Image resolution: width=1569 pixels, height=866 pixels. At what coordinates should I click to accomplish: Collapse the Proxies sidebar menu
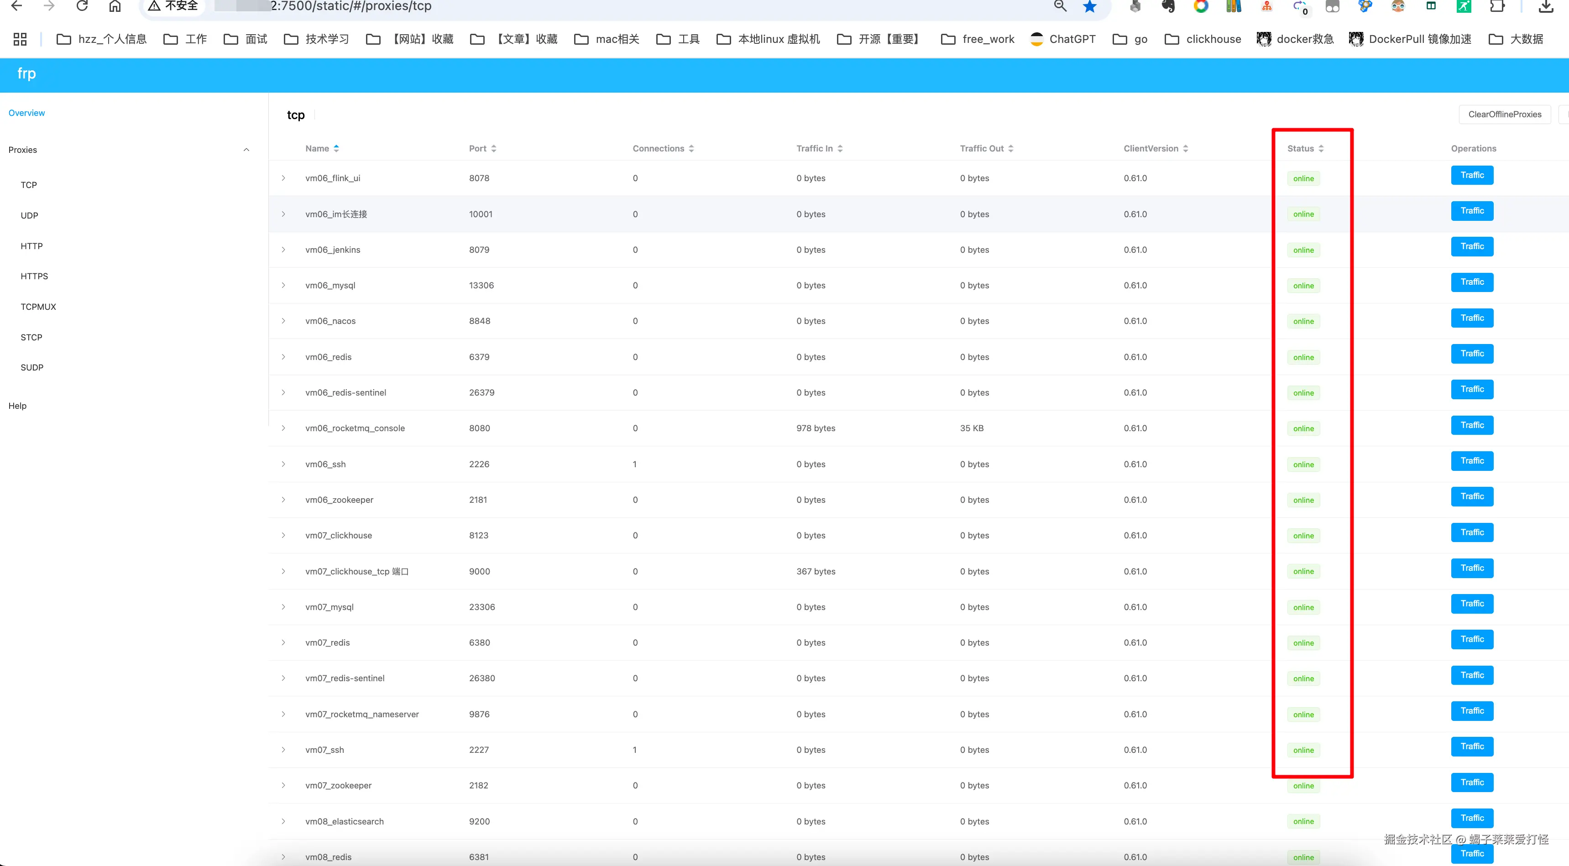tap(246, 150)
